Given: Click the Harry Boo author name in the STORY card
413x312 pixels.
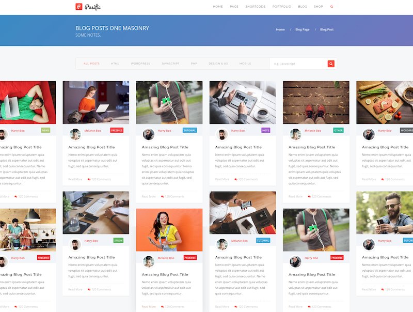Looking at the screenshot, I should [x=91, y=241].
